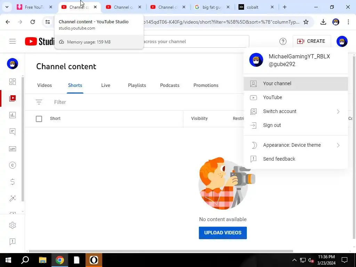This screenshot has height=267, width=356.
Task: Open the Windows Start menu
Action: pyautogui.click(x=8, y=260)
